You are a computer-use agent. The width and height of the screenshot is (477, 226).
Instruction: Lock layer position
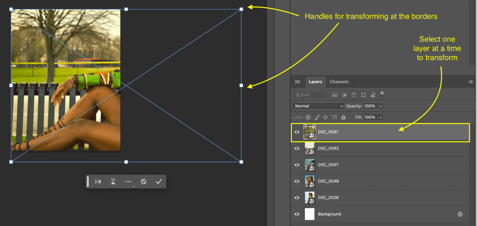click(325, 117)
